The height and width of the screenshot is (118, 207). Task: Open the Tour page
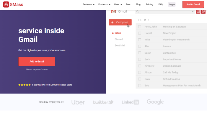[x=128, y=4]
